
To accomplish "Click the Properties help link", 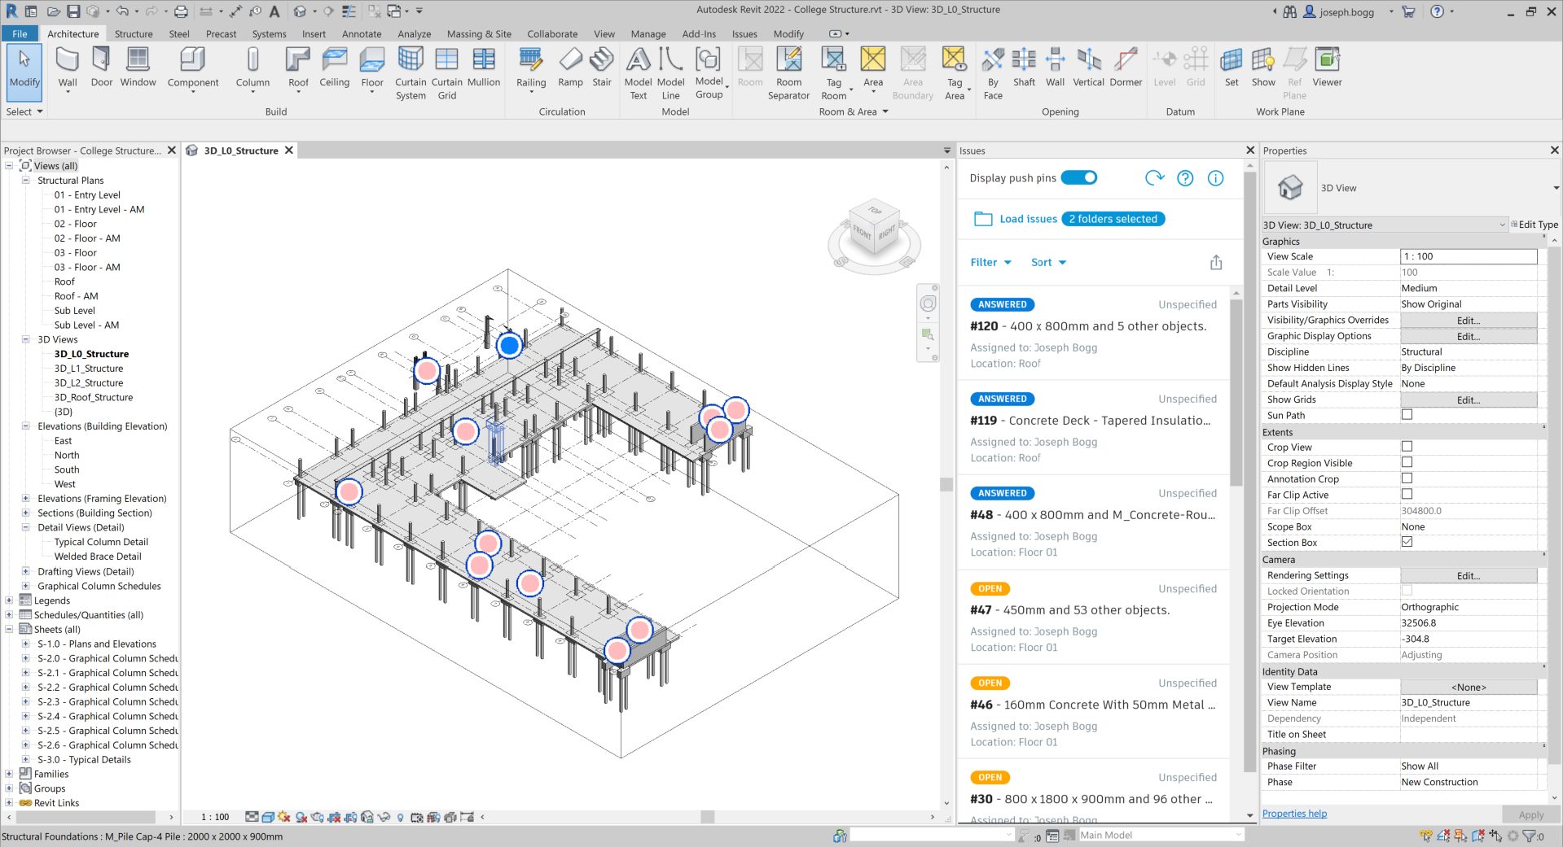I will [1294, 814].
